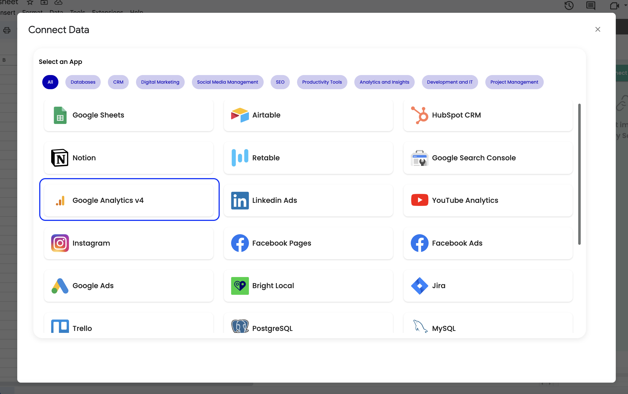This screenshot has height=394, width=628.
Task: Select the Google Sheets app icon
Action: 60,115
